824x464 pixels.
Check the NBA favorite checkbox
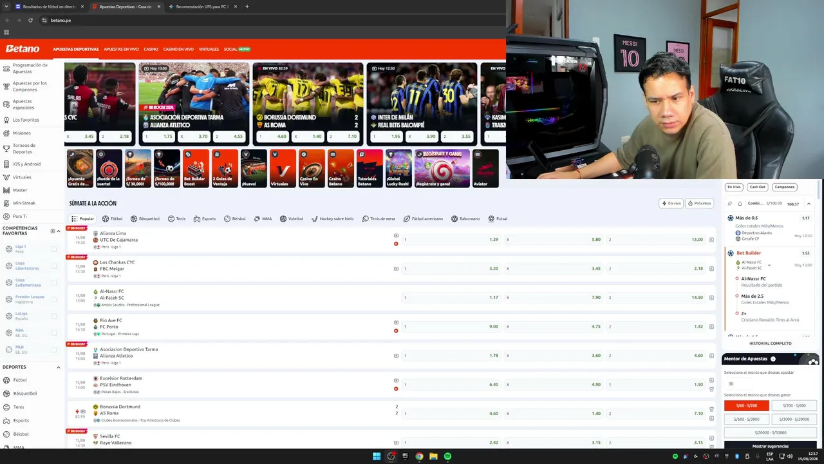point(54,333)
